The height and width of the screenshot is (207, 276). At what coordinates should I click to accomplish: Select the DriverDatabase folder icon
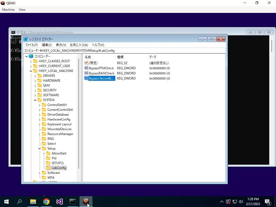(44, 115)
